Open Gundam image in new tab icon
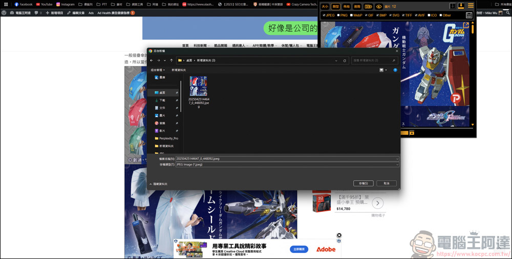Viewport: 512px width, 259px height. point(466,25)
